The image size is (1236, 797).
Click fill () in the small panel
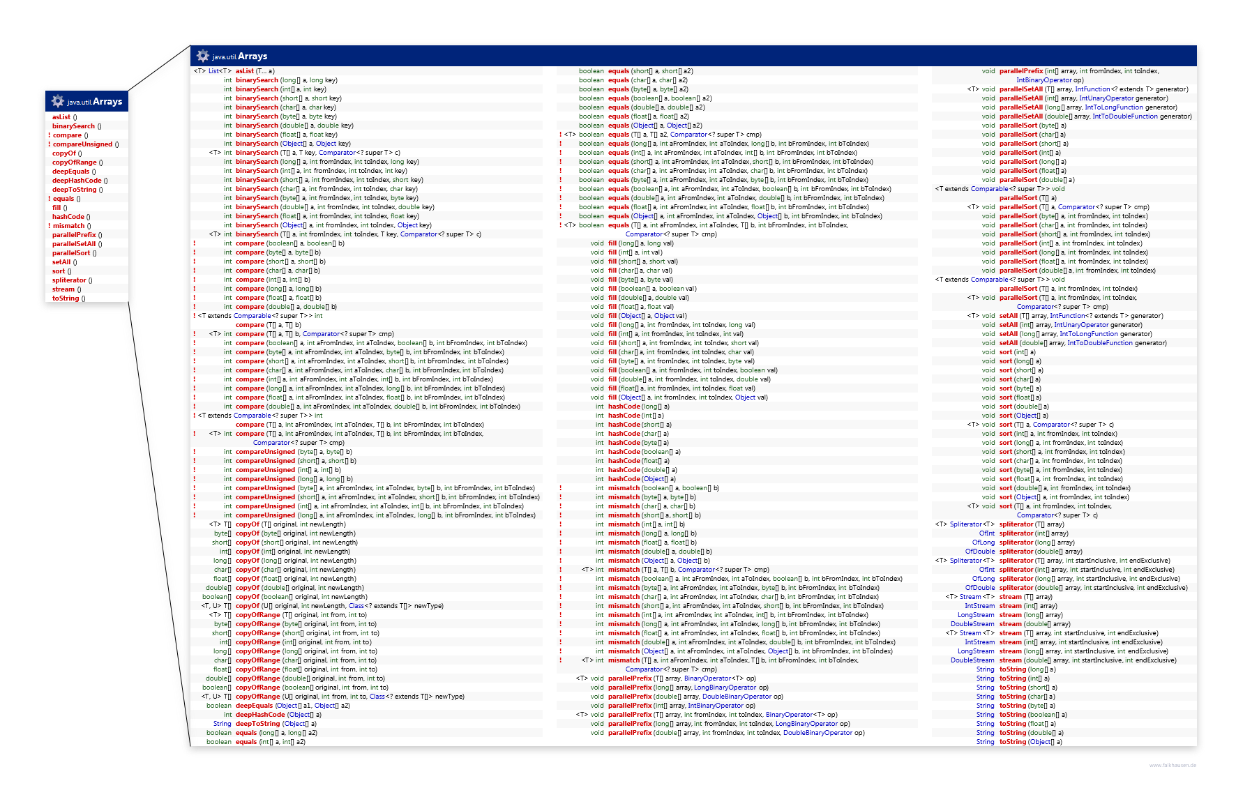click(x=60, y=208)
